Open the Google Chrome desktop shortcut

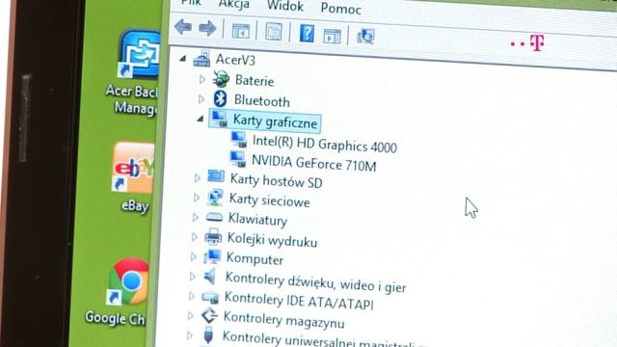coord(118,291)
